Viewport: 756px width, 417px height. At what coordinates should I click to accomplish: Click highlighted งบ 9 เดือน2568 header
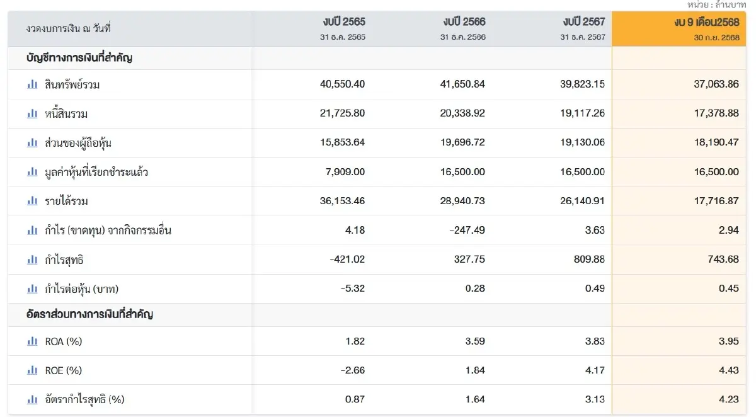pos(706,23)
